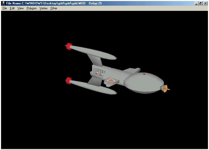
Task: Open the File menu
Action: coord(5,8)
